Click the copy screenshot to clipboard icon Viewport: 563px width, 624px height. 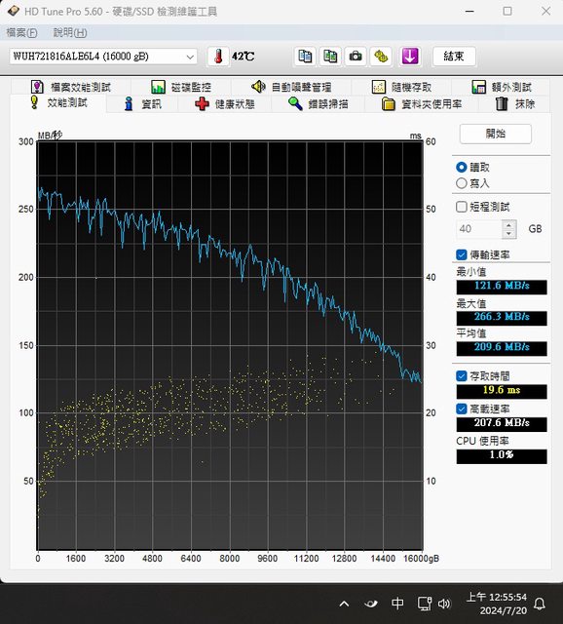(330, 57)
